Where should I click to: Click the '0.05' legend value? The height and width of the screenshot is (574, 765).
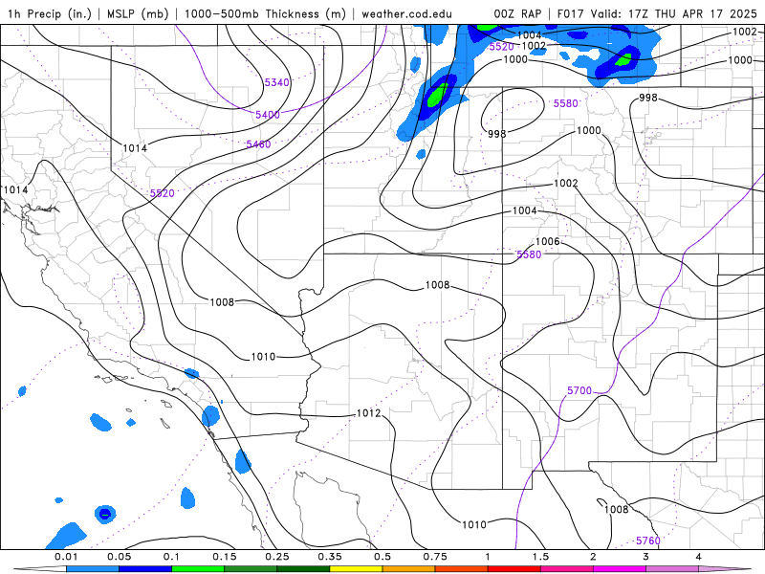[119, 557]
